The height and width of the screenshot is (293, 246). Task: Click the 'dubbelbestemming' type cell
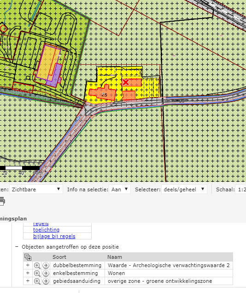point(77,265)
